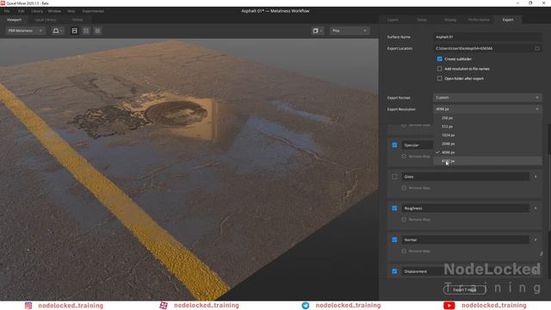Click Remove Map under Gloss
This screenshot has width=551, height=310.
point(416,188)
